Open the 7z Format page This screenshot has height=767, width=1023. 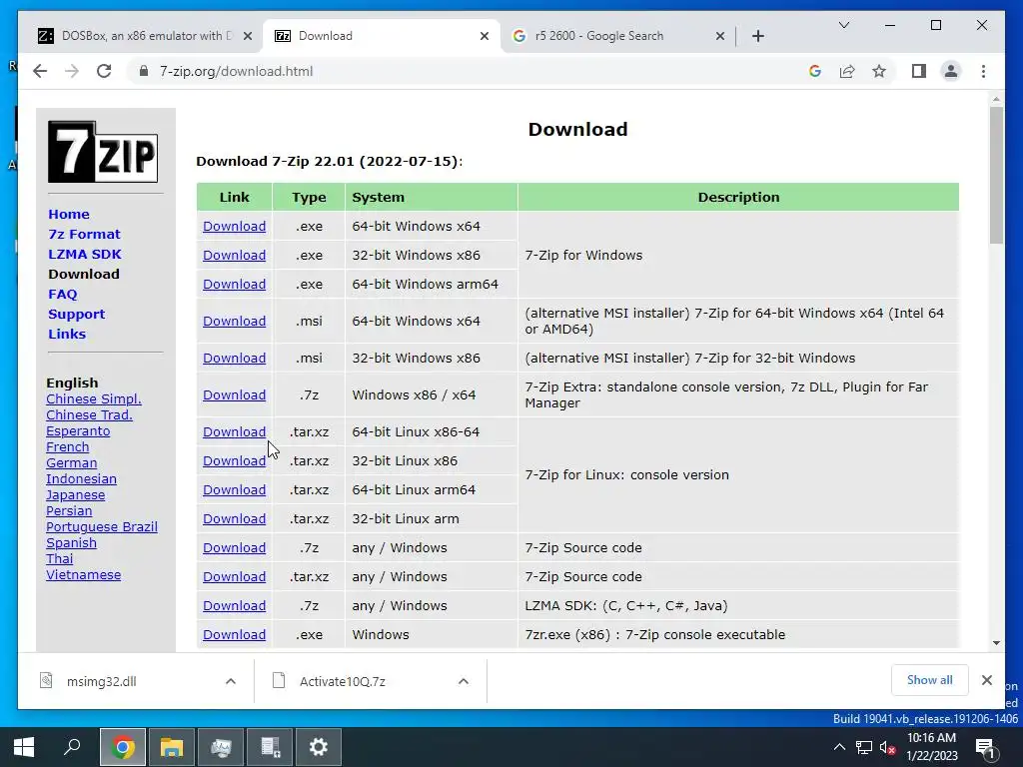click(84, 234)
